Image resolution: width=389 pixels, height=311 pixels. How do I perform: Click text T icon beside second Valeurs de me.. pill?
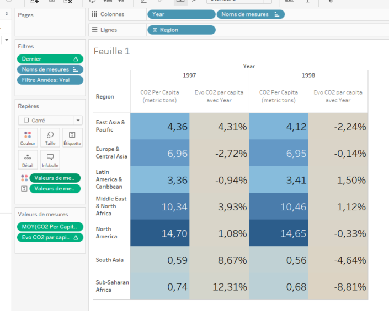(x=24, y=189)
